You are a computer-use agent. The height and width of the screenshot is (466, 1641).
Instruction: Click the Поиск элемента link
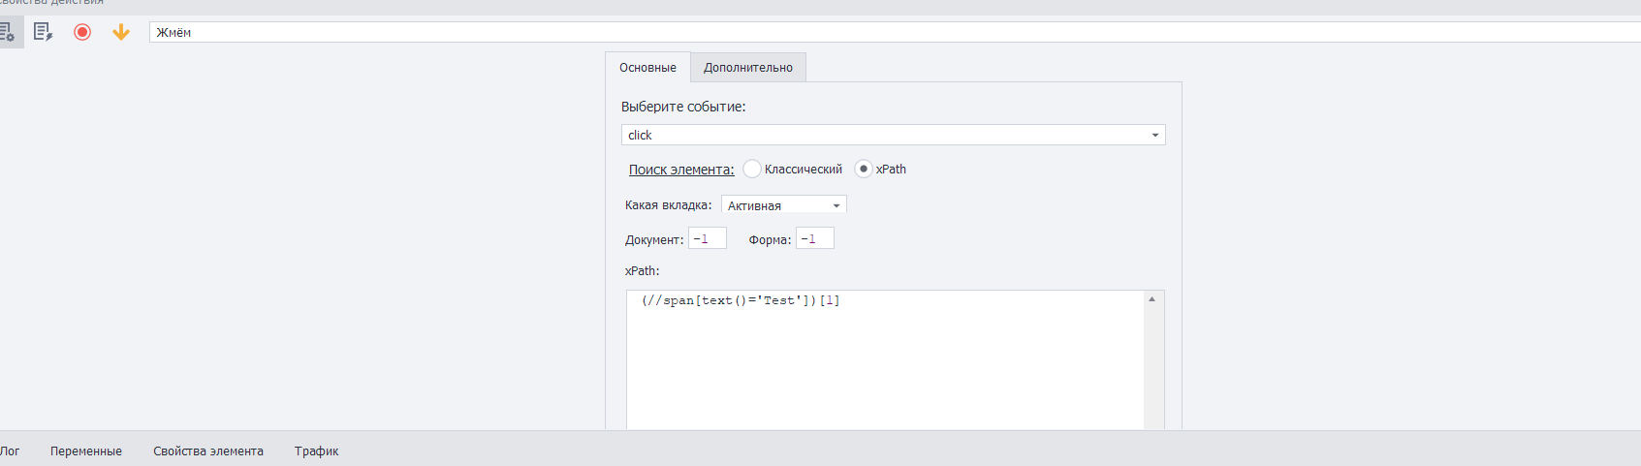click(681, 170)
